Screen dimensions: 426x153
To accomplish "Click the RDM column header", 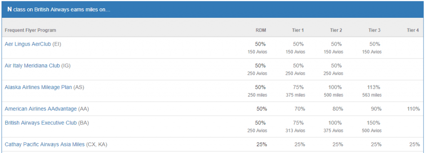I will (x=261, y=30).
